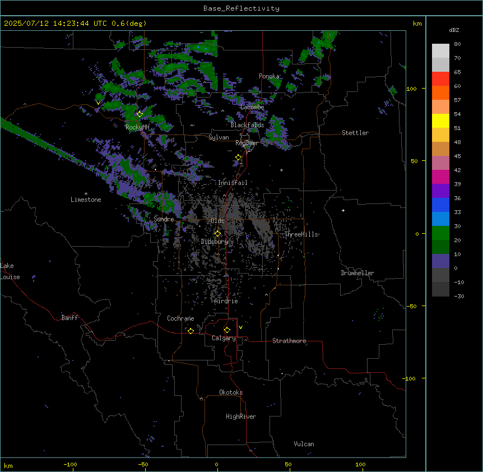Click the Cochrane label

[180, 318]
